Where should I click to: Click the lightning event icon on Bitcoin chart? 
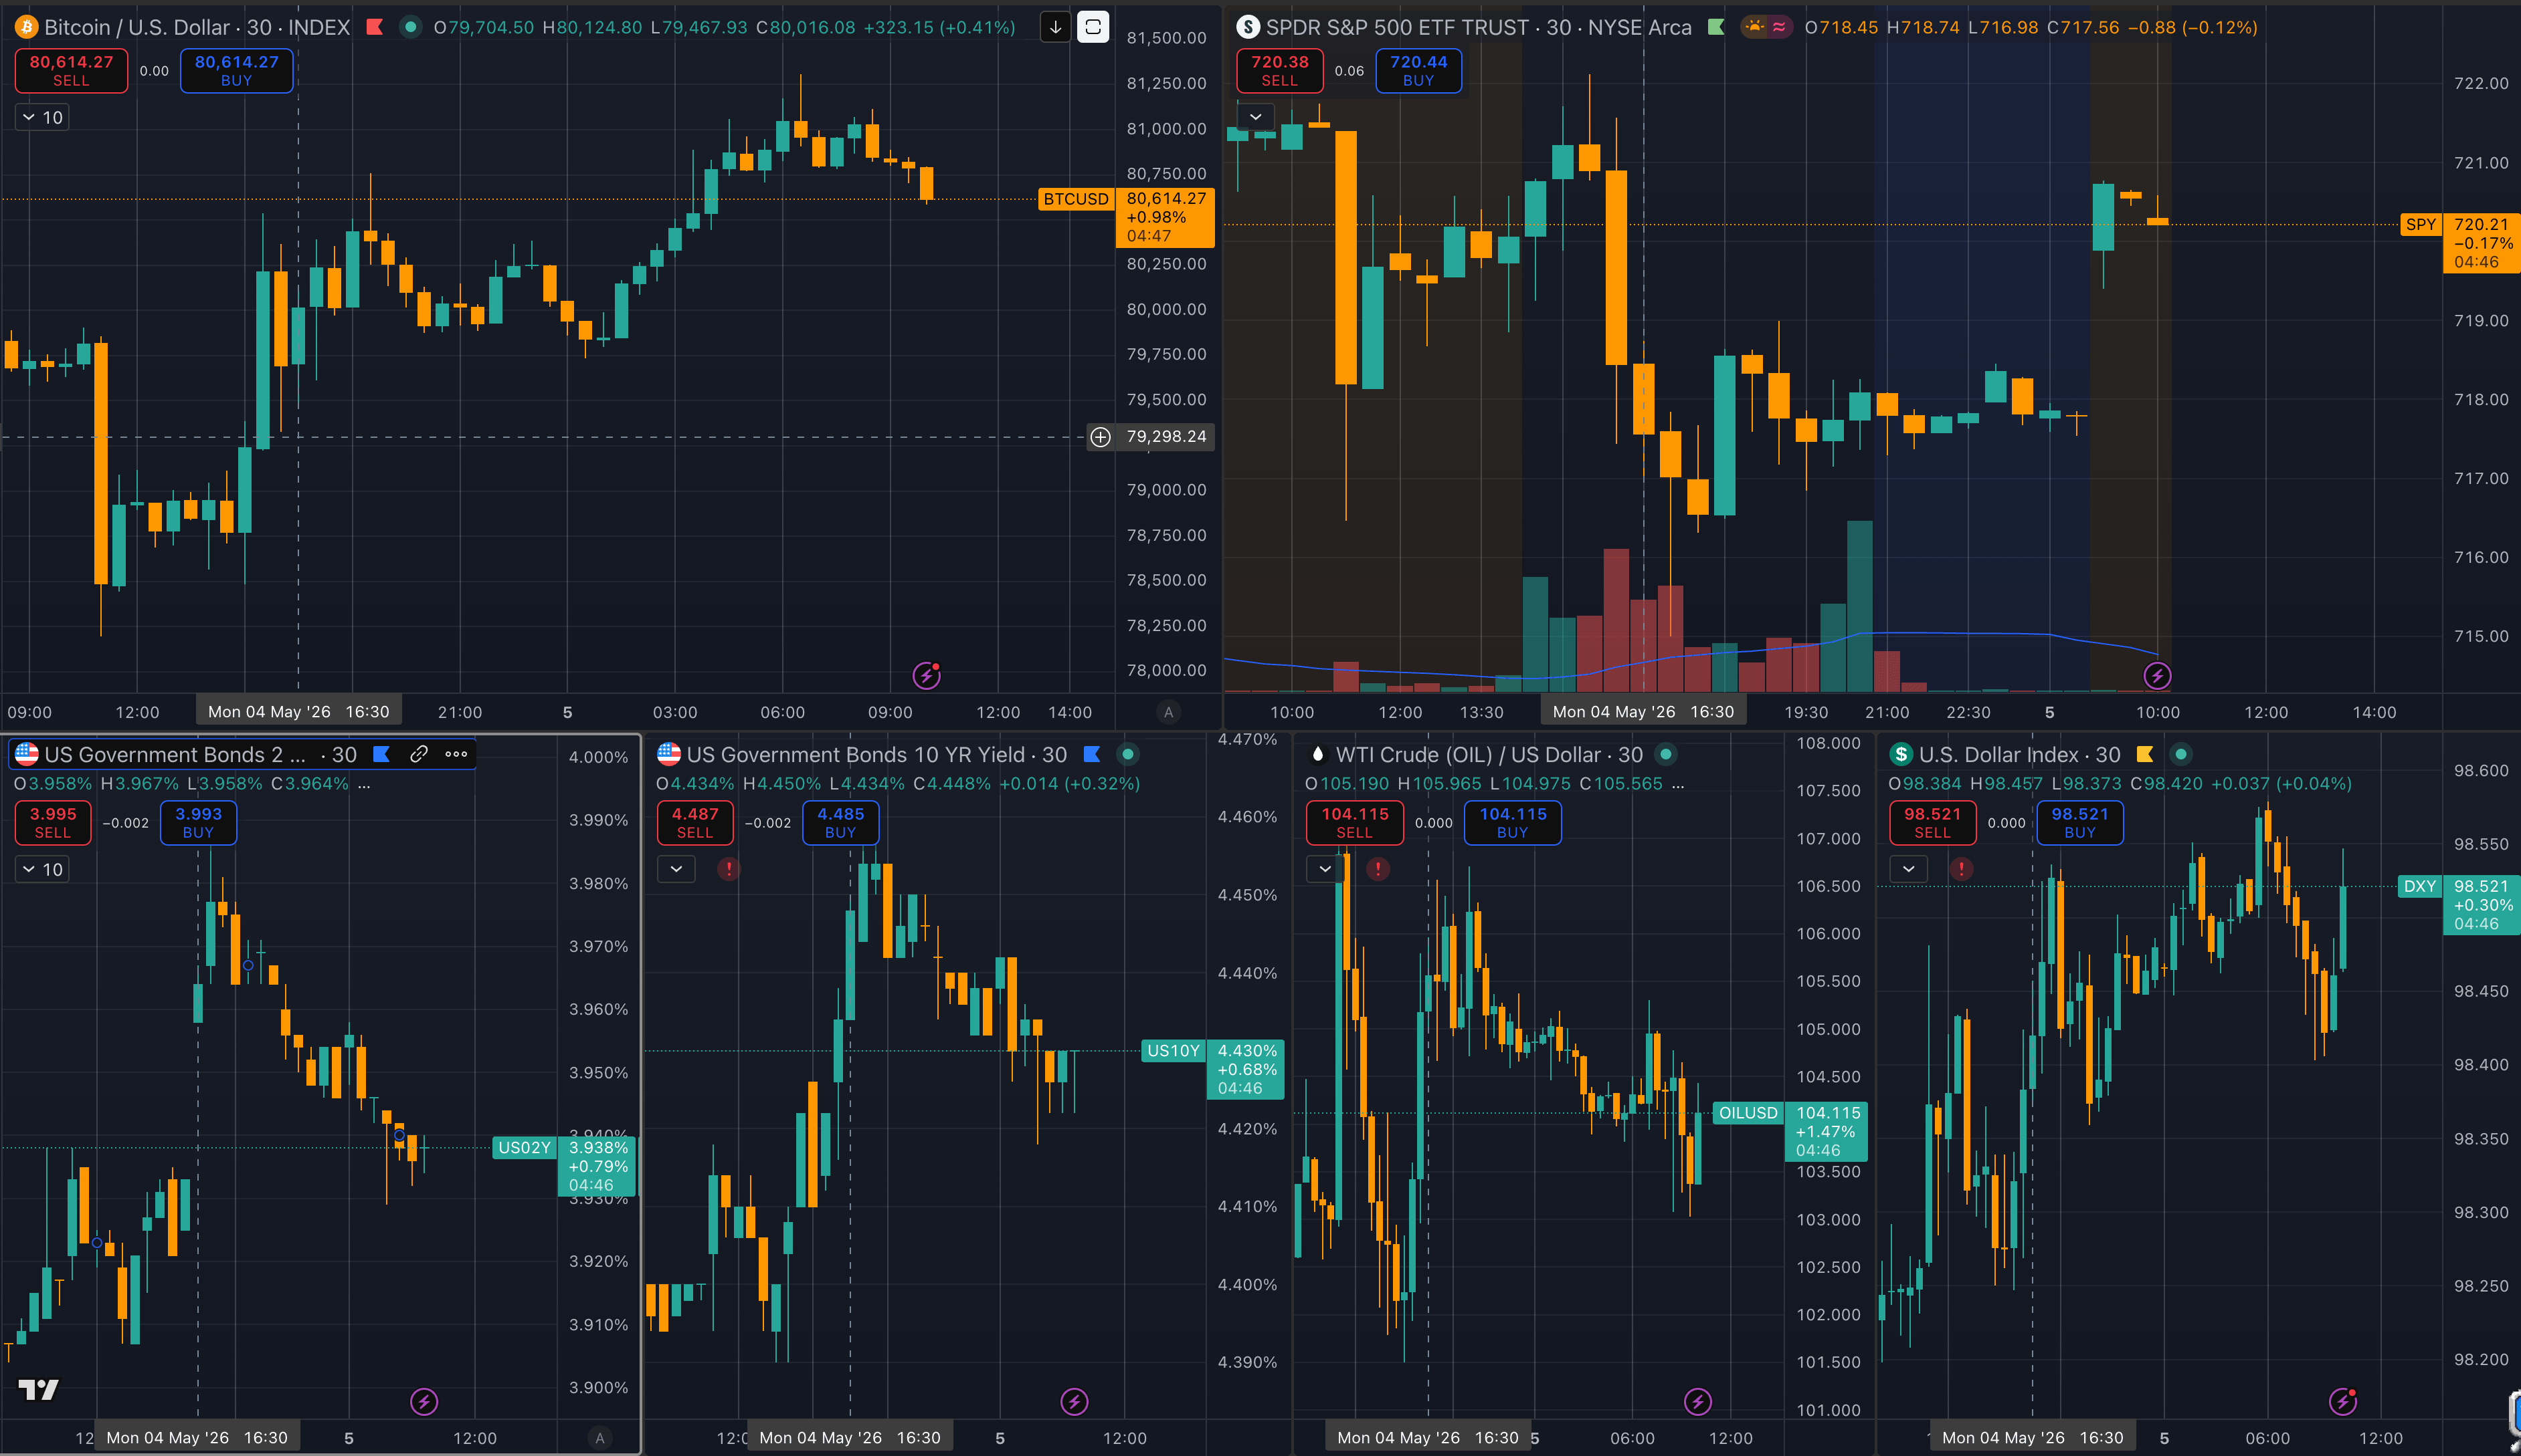pyautogui.click(x=927, y=676)
